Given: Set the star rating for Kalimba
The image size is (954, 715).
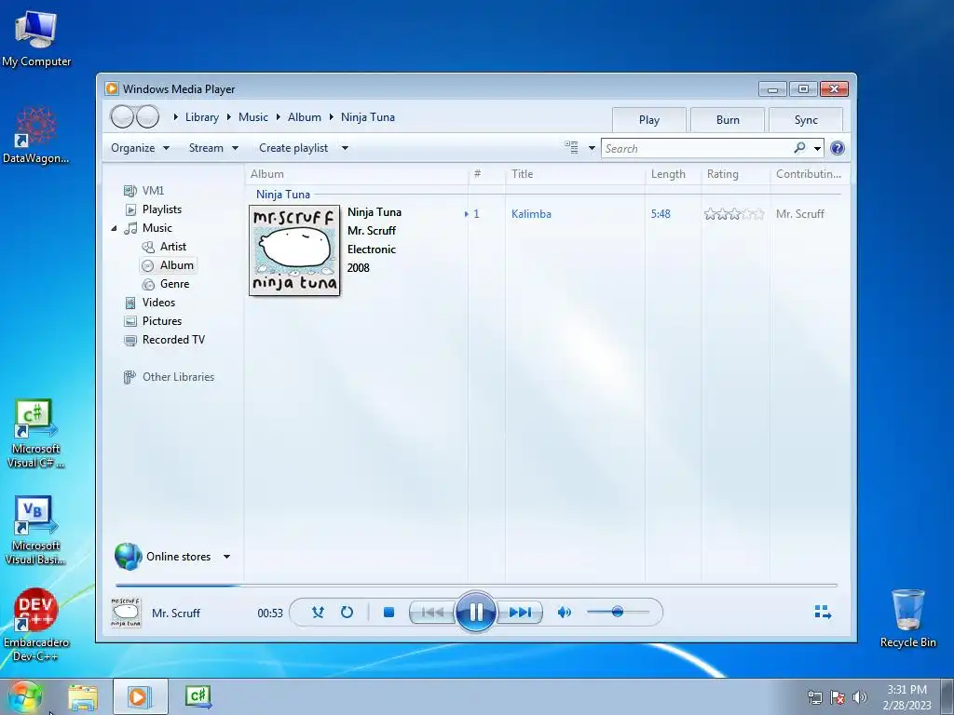Looking at the screenshot, I should click(x=734, y=214).
